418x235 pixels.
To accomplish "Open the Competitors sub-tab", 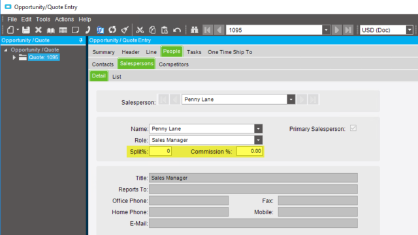I will click(x=174, y=64).
